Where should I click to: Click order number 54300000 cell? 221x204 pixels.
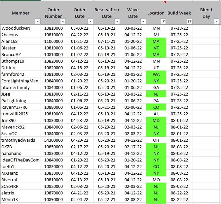[54, 140]
